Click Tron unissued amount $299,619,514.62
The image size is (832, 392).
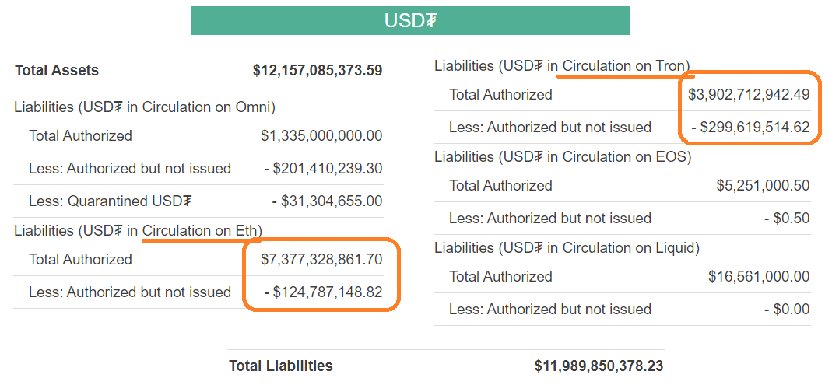[x=750, y=127]
